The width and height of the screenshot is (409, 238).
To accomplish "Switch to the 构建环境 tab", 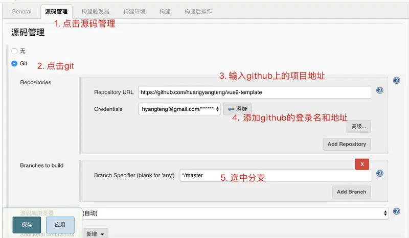I will (134, 11).
